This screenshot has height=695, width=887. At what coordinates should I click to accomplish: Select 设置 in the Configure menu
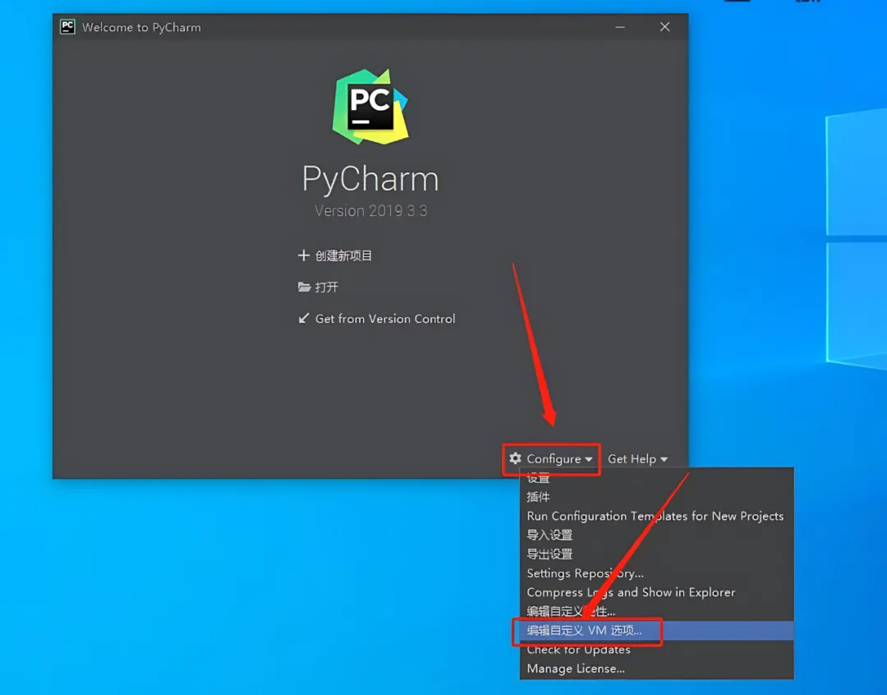click(x=656, y=478)
